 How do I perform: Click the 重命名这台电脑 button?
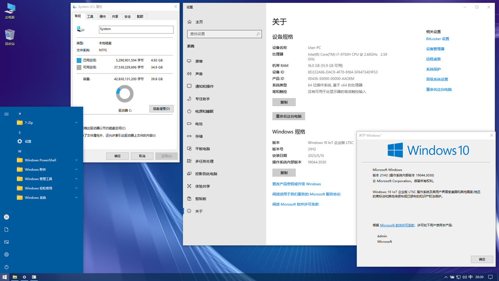(x=288, y=116)
